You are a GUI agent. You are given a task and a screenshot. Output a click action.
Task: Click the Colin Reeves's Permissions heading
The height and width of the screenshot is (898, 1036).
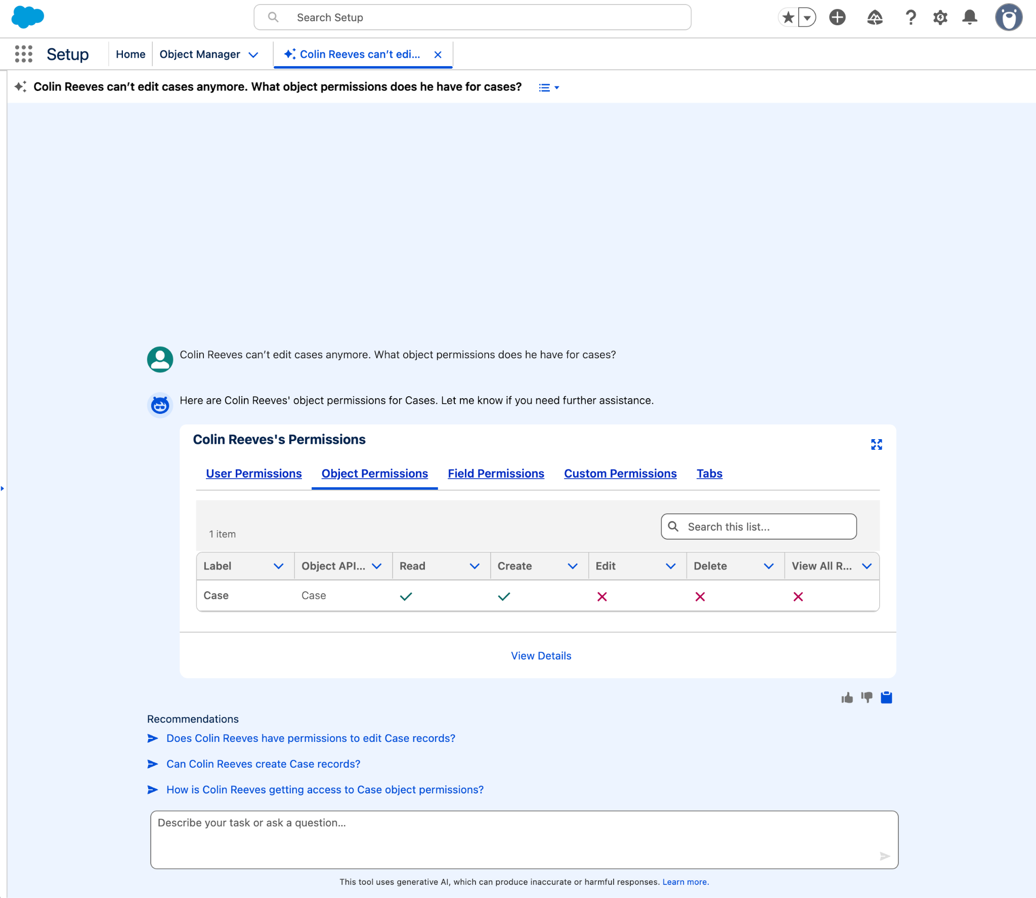pos(279,440)
